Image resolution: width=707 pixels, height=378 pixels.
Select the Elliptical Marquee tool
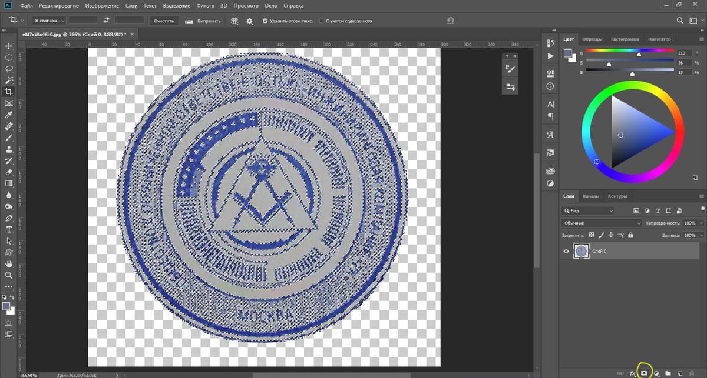click(x=9, y=58)
